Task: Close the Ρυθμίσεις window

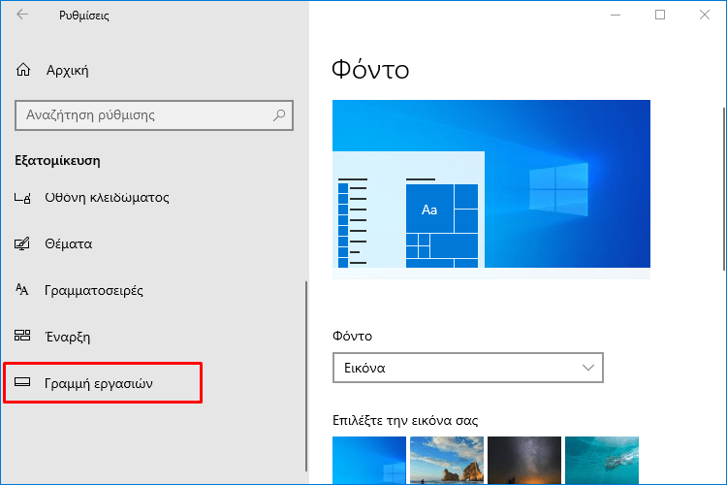Action: coord(705,15)
